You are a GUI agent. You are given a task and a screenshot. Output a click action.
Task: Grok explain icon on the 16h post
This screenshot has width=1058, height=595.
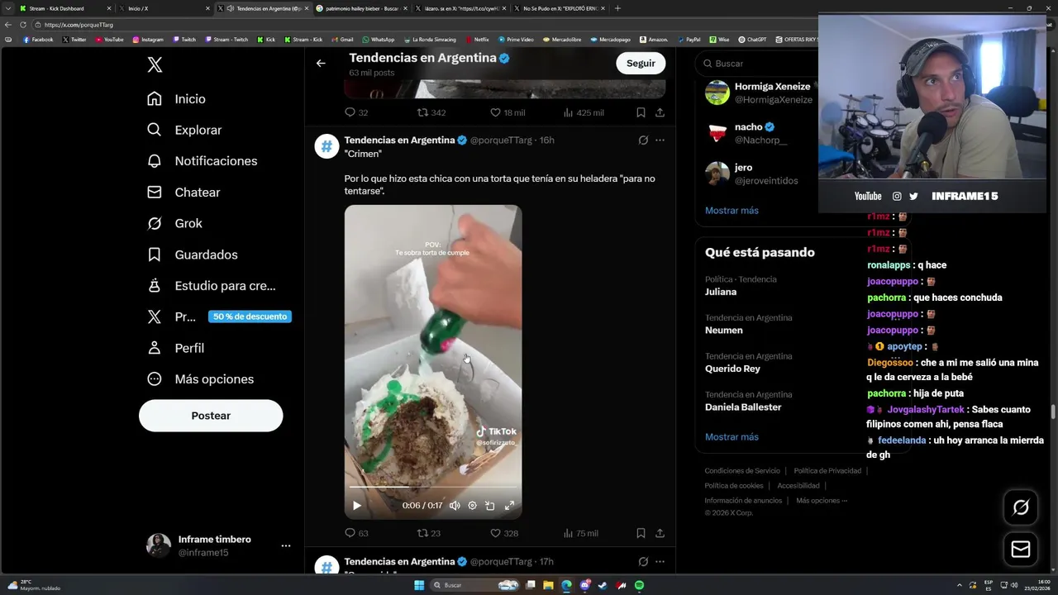click(x=643, y=140)
